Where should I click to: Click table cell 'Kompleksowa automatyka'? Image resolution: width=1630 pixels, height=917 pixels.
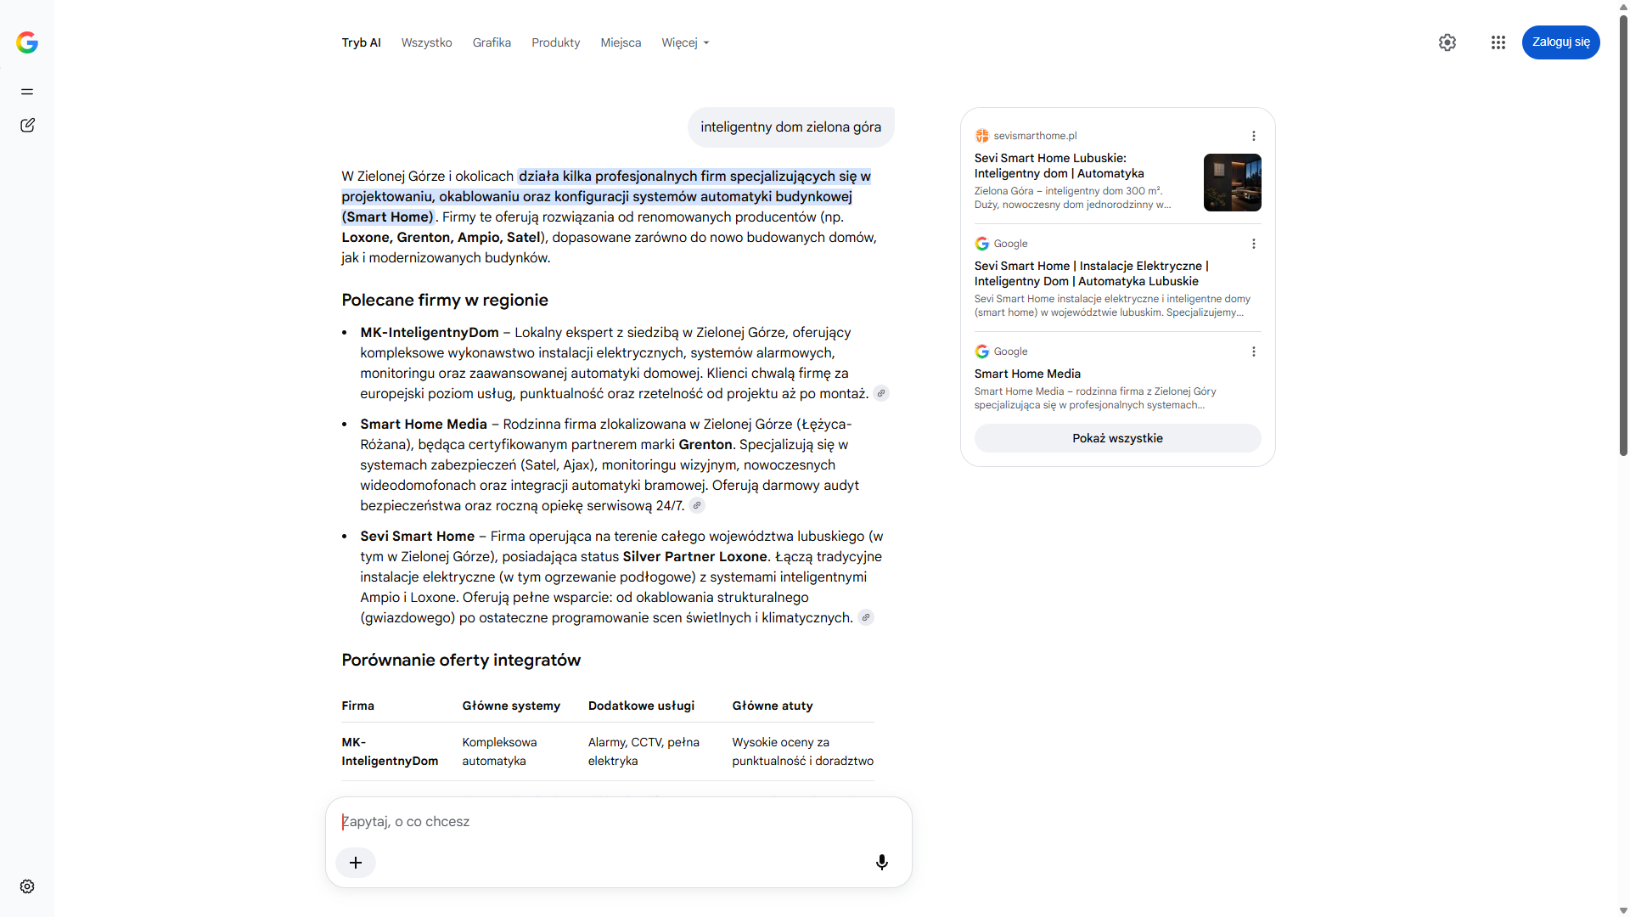point(499,751)
